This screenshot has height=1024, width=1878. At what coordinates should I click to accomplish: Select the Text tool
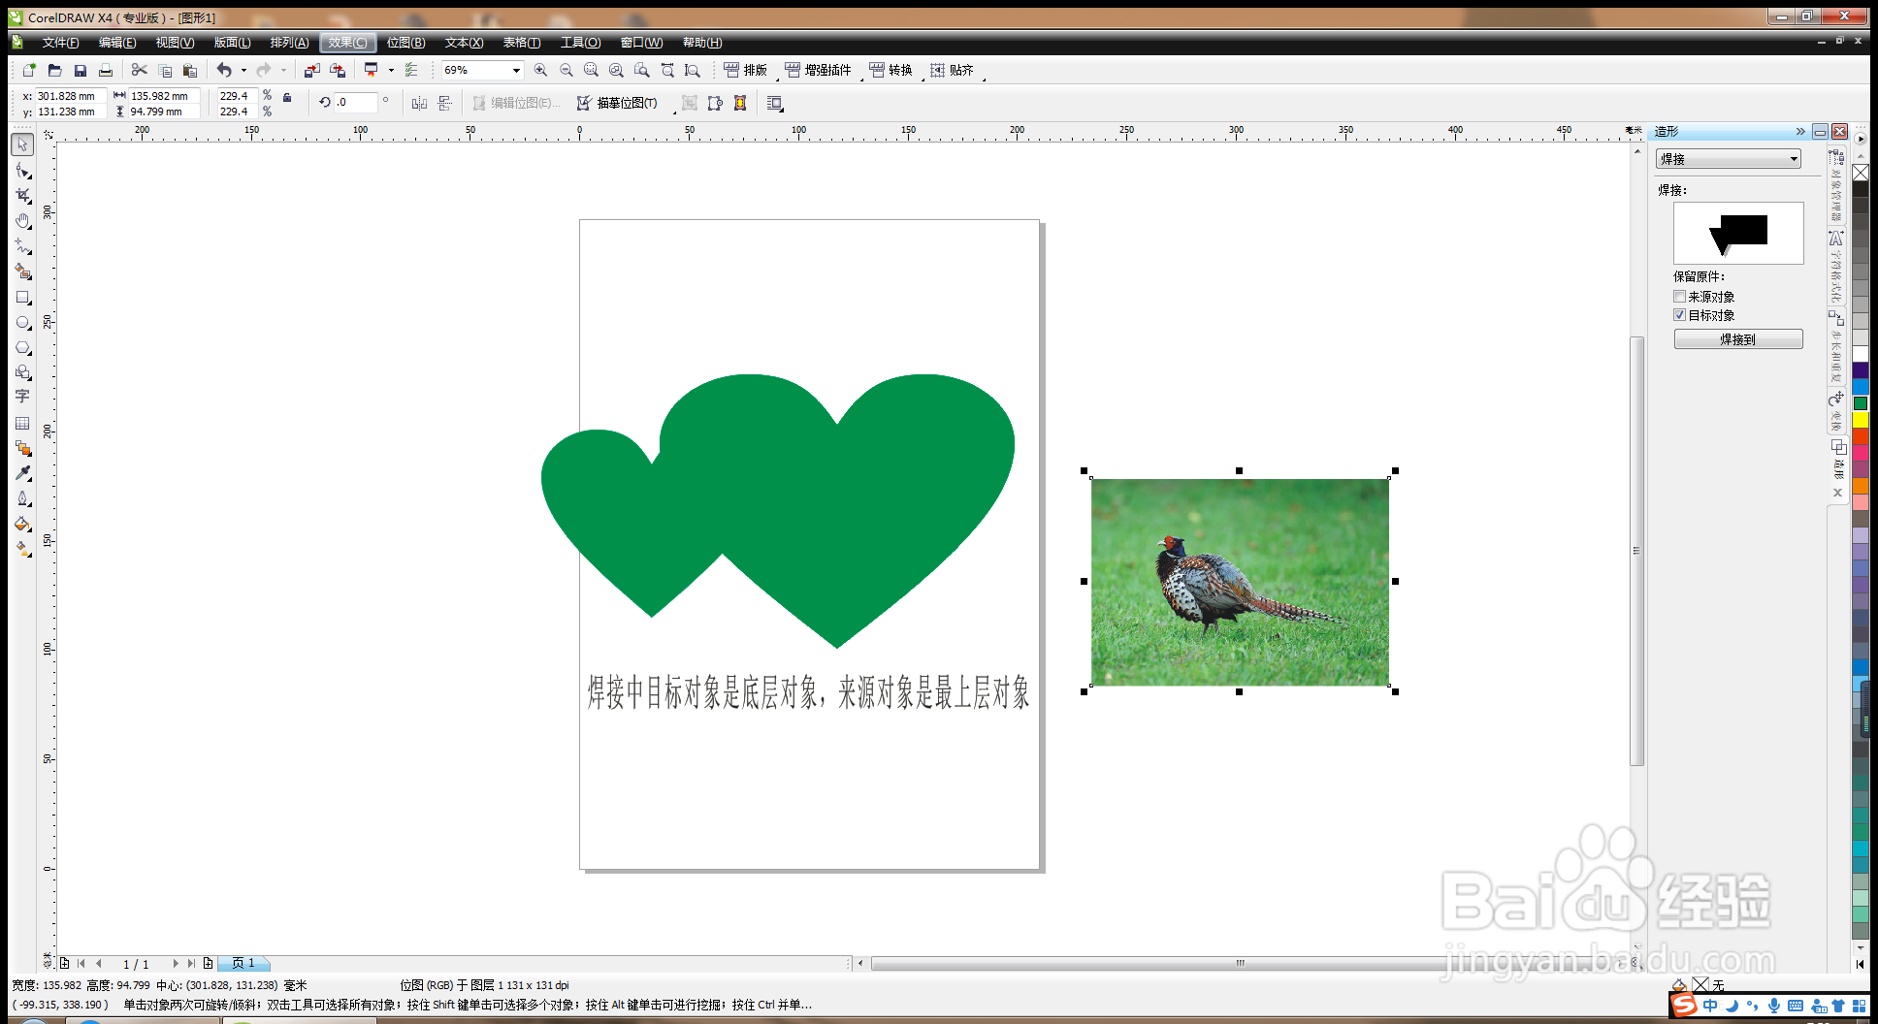point(22,397)
